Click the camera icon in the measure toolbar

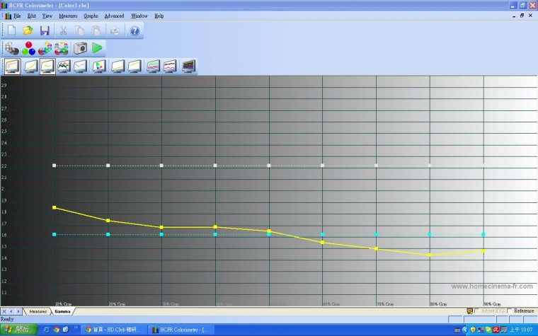pos(80,48)
